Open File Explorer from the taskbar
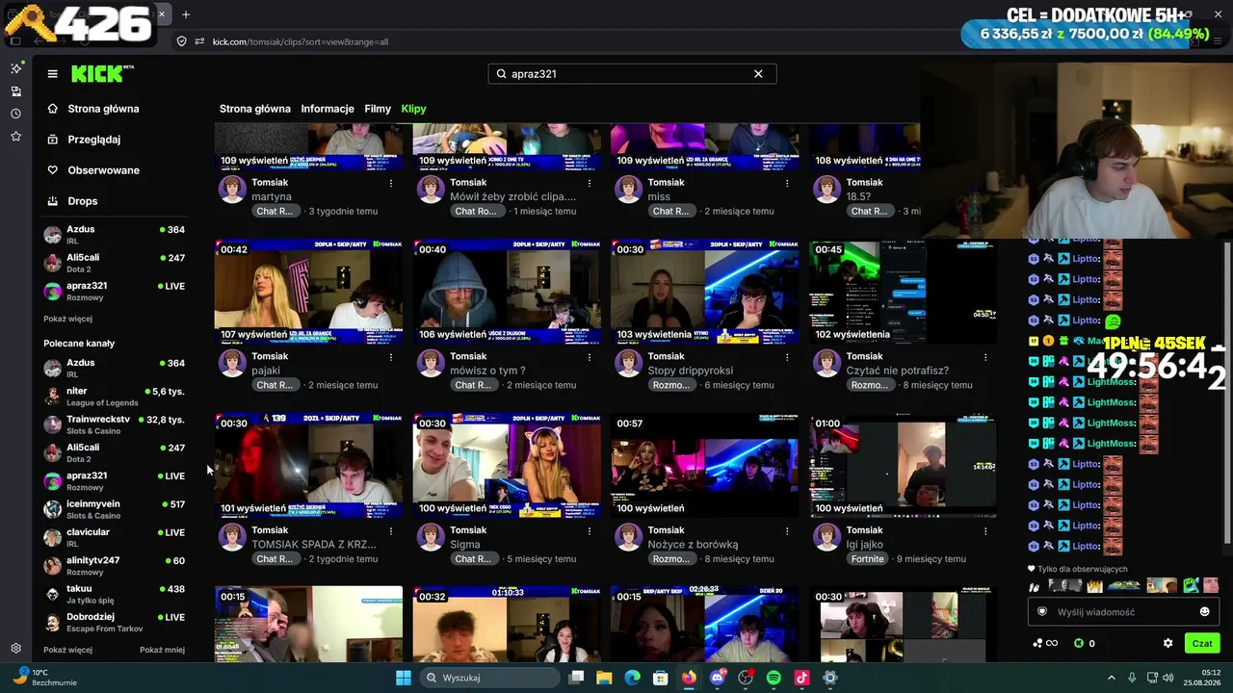This screenshot has width=1233, height=693. click(604, 678)
